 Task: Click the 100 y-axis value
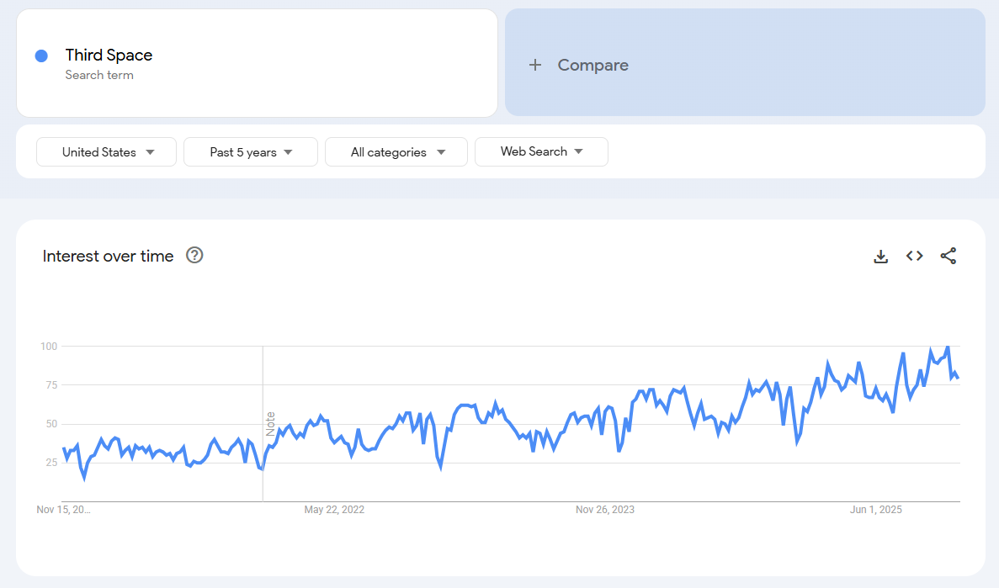[49, 347]
